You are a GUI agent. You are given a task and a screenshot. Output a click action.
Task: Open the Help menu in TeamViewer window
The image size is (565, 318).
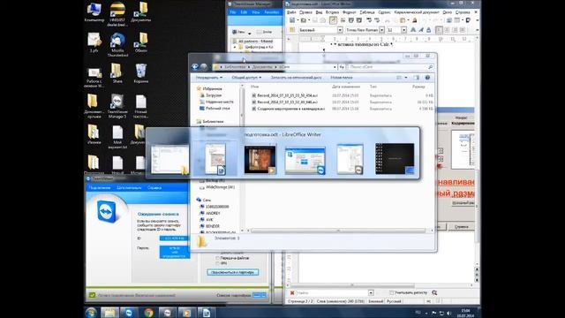tap(154, 188)
